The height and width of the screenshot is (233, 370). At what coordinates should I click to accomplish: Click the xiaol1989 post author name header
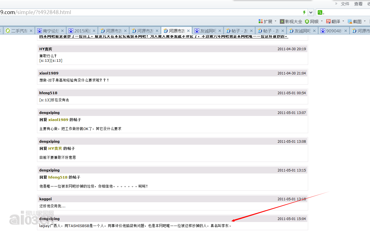tap(49, 73)
